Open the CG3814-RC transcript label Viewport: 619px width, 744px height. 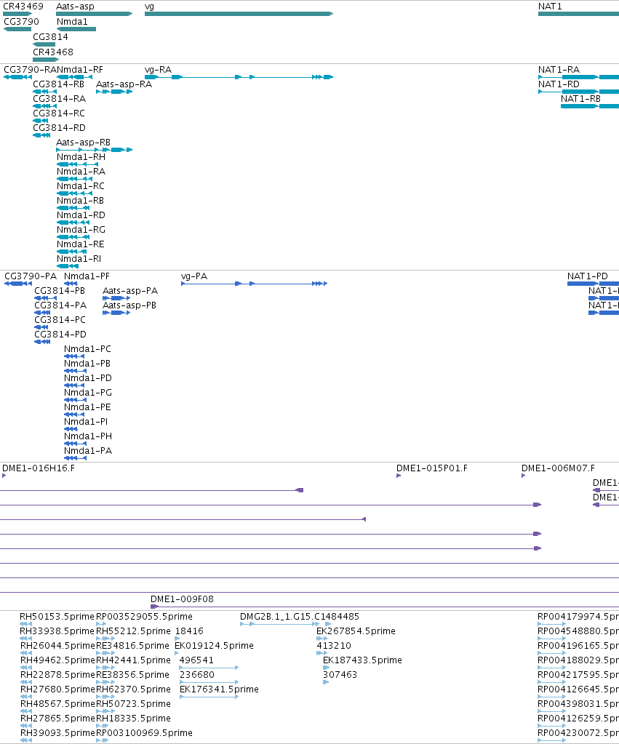point(59,113)
